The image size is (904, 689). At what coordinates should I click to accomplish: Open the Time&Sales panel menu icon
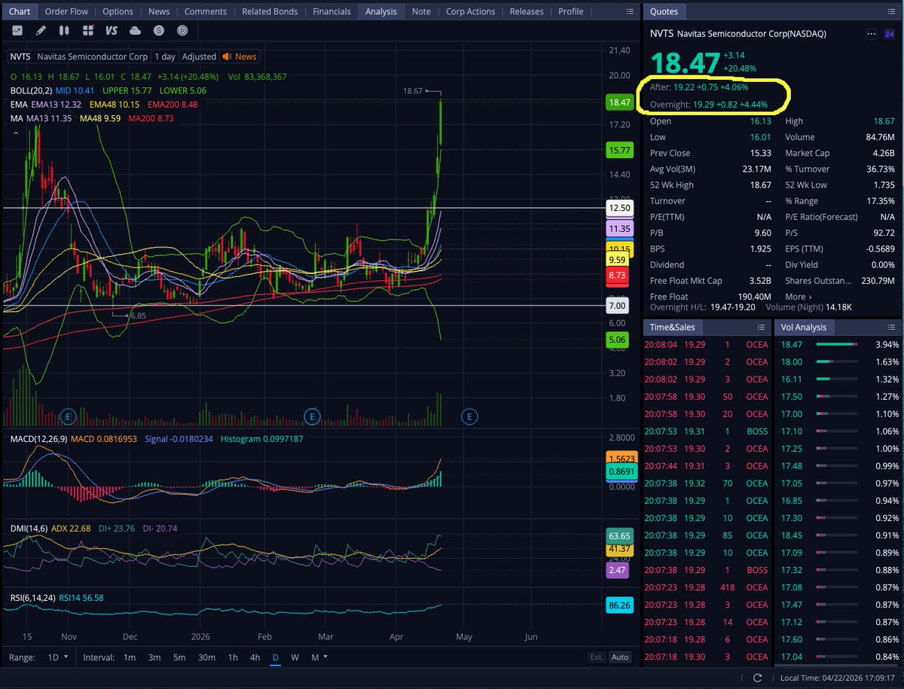tap(760, 327)
